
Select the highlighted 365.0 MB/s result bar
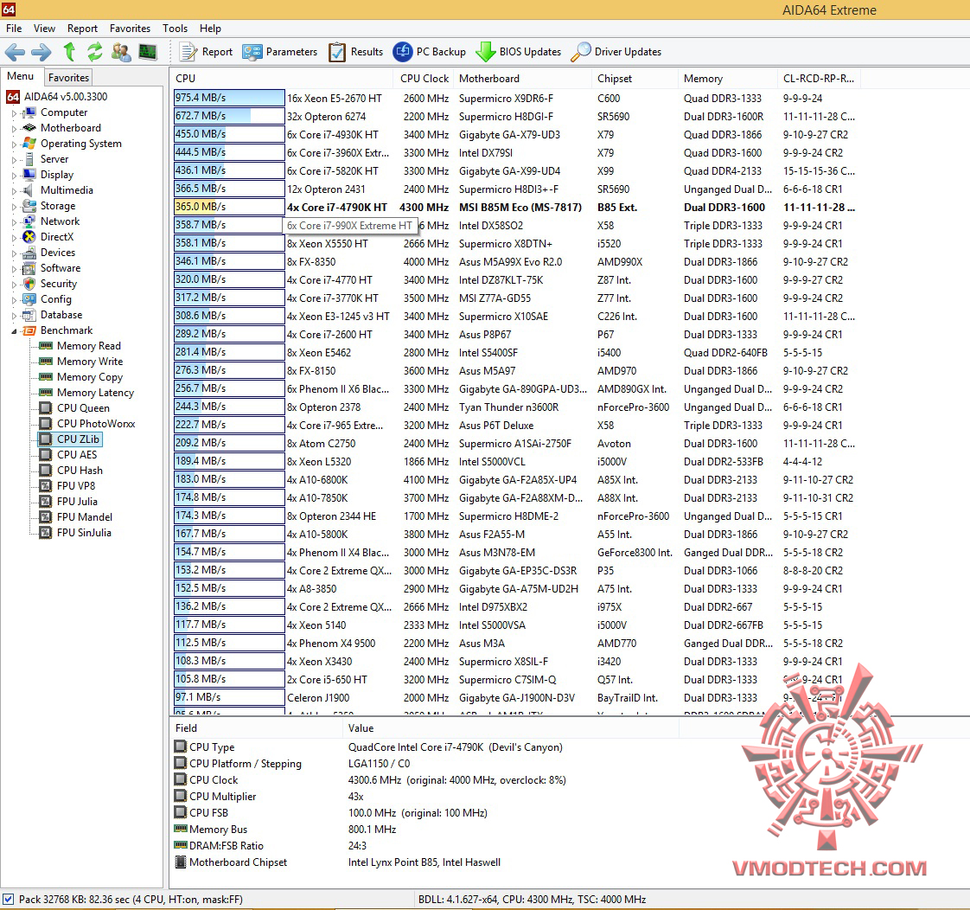[x=229, y=207]
